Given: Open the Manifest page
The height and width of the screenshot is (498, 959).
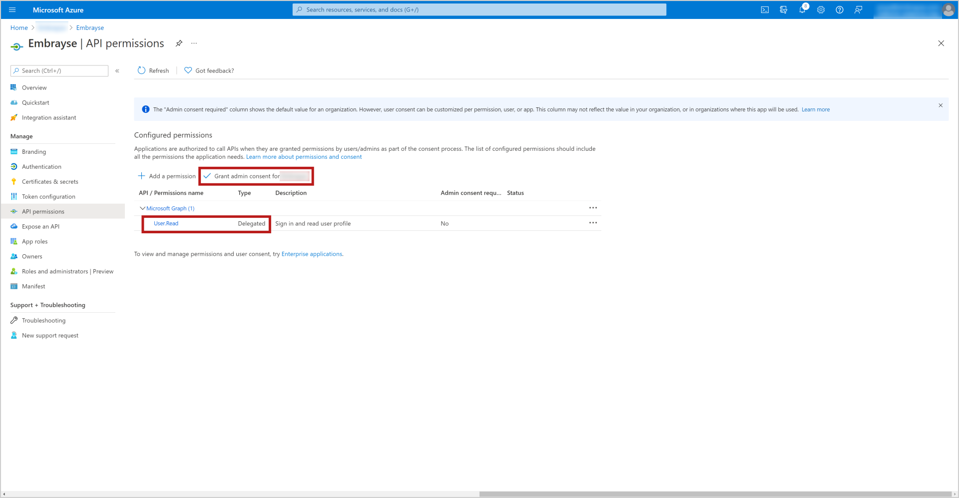Looking at the screenshot, I should 33,286.
